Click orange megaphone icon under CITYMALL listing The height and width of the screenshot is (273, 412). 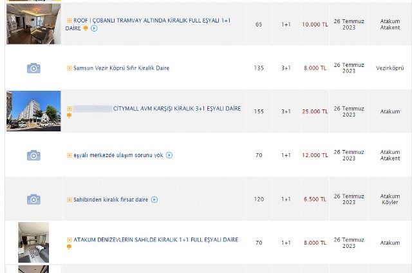69,117
